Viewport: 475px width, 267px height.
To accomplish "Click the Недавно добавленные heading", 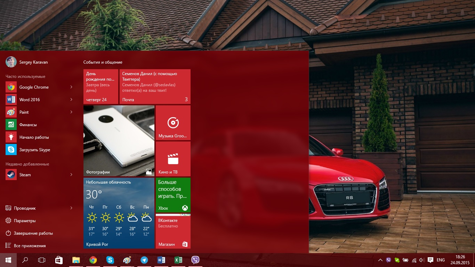I will 27,164.
